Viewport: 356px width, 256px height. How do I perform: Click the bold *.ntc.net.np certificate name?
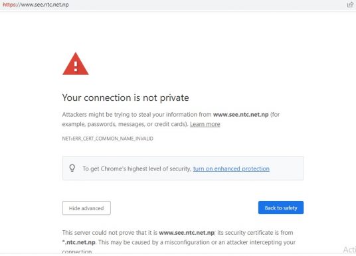click(79, 242)
